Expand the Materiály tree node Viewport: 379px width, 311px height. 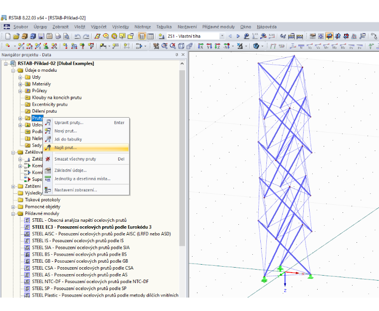point(20,84)
